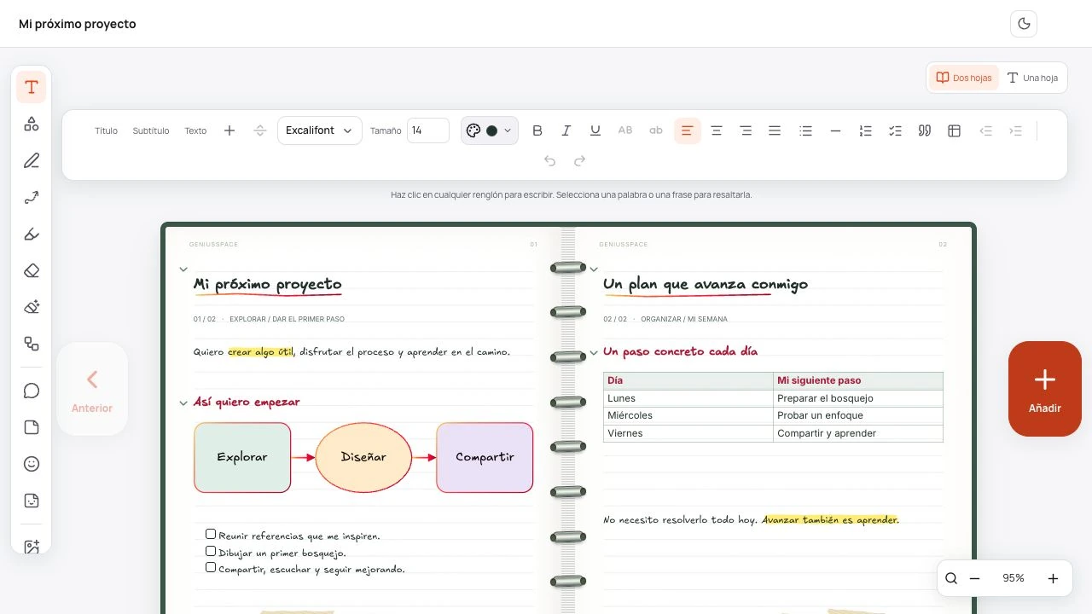Toggle italic formatting
Image resolution: width=1092 pixels, height=614 pixels.
pyautogui.click(x=566, y=130)
